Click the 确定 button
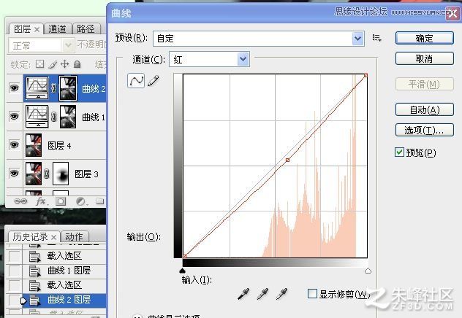This screenshot has height=318, width=462. (424, 38)
